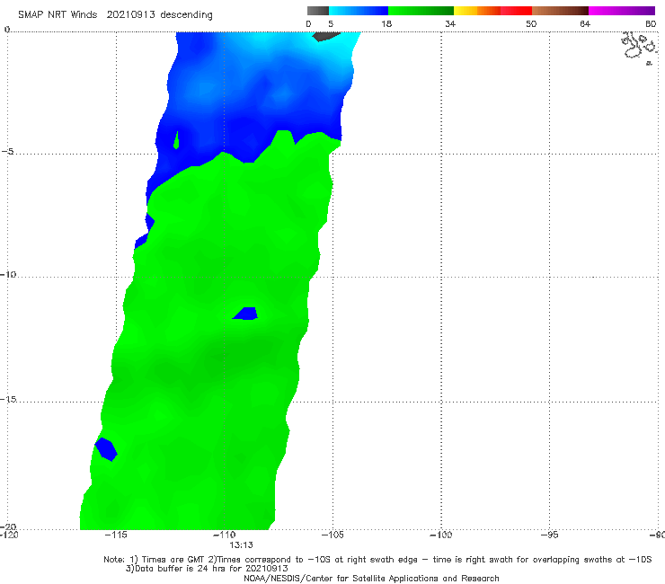This screenshot has width=665, height=584.
Task: Click the '5' label under the color bar
Action: pyautogui.click(x=331, y=23)
